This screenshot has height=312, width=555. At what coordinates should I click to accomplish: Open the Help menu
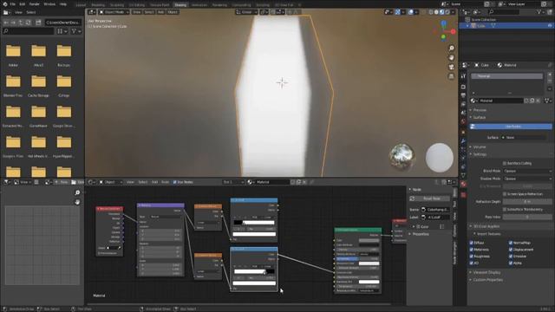coord(63,4)
